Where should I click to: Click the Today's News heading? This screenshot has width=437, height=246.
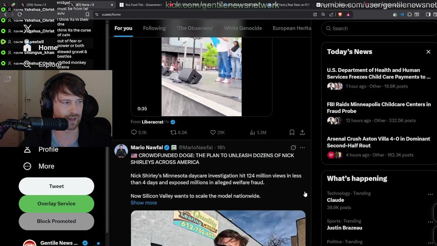[350, 52]
